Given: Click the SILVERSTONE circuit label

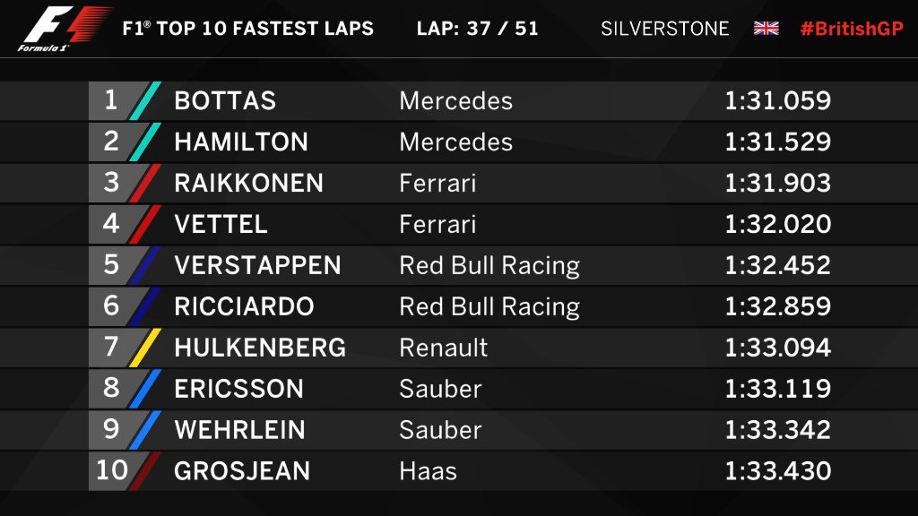Looking at the screenshot, I should 664,29.
